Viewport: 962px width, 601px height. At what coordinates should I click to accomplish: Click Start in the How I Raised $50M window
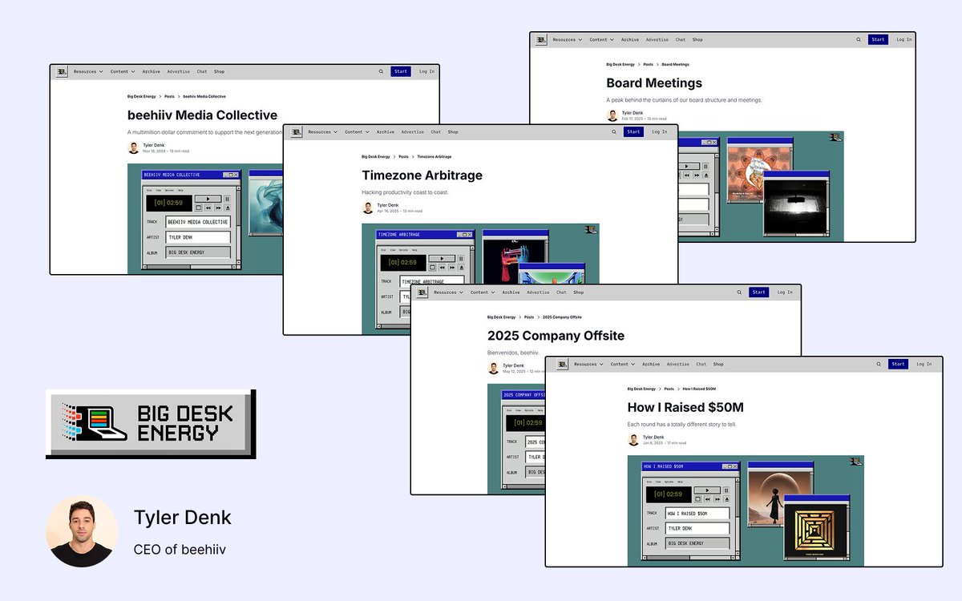pos(898,364)
